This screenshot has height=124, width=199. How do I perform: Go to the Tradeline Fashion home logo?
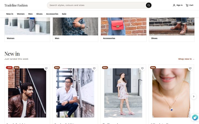[x=16, y=5]
